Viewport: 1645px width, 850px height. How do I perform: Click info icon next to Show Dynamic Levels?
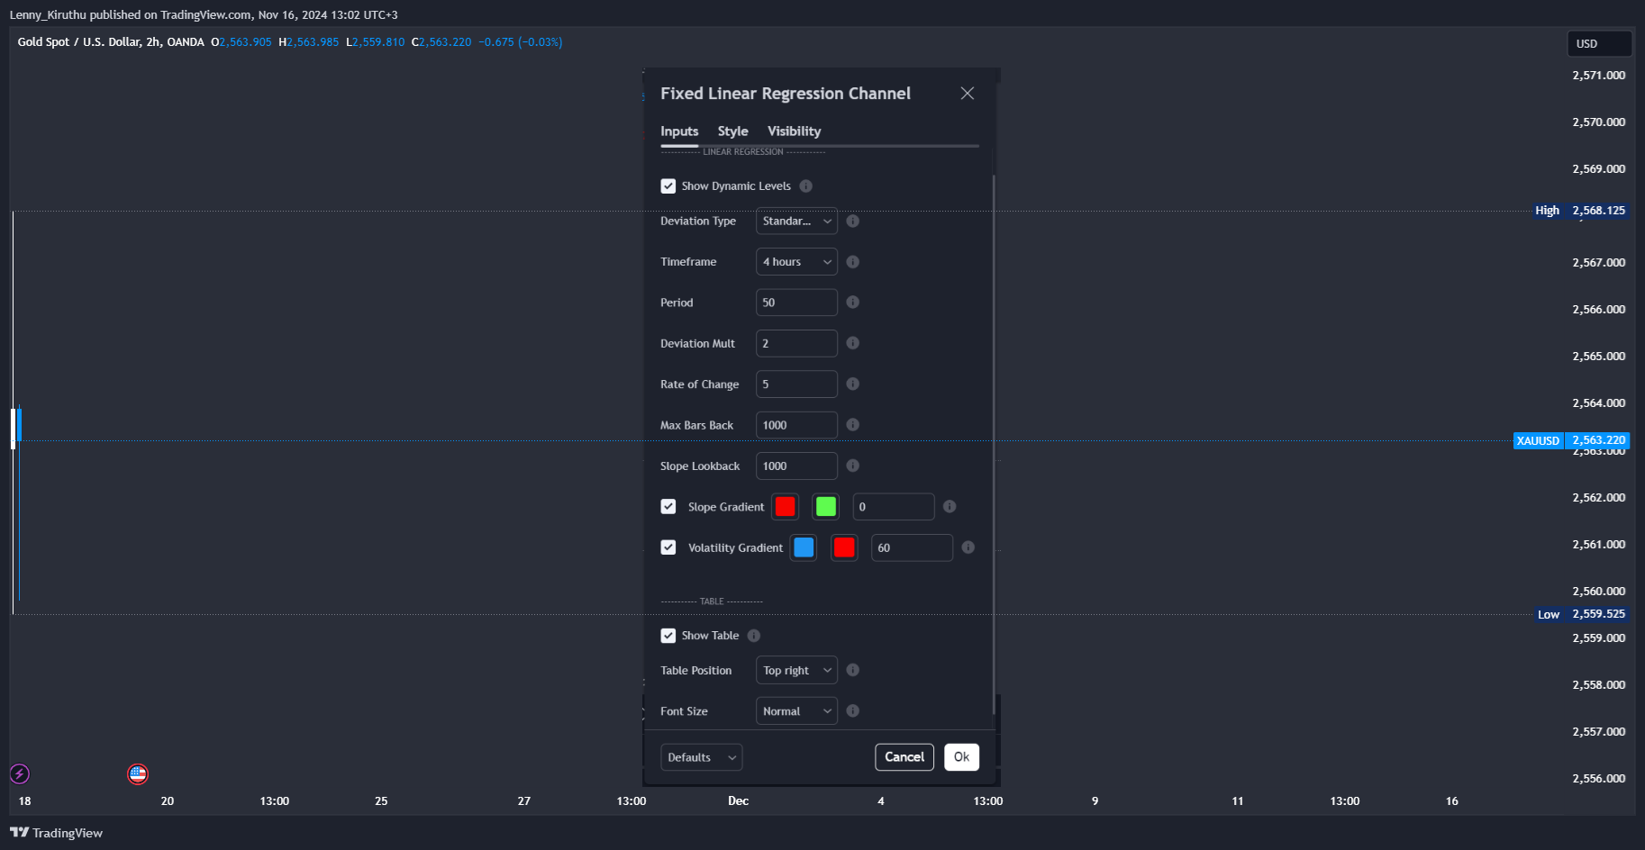tap(806, 186)
